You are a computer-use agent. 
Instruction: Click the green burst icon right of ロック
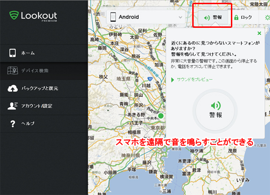coord(267,17)
